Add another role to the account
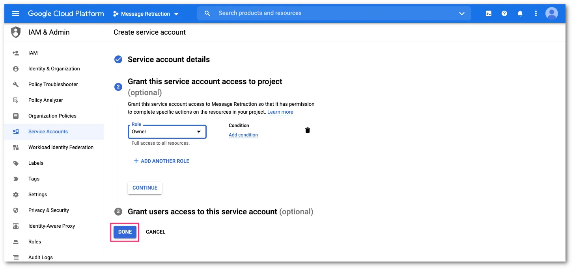 pos(161,161)
